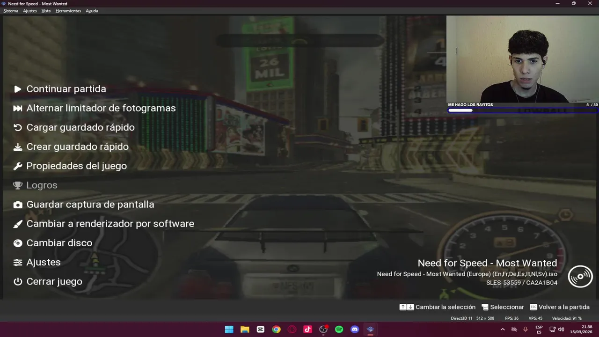The width and height of the screenshot is (599, 337).
Task: Select Guardar captura de pantalla
Action: pos(90,205)
